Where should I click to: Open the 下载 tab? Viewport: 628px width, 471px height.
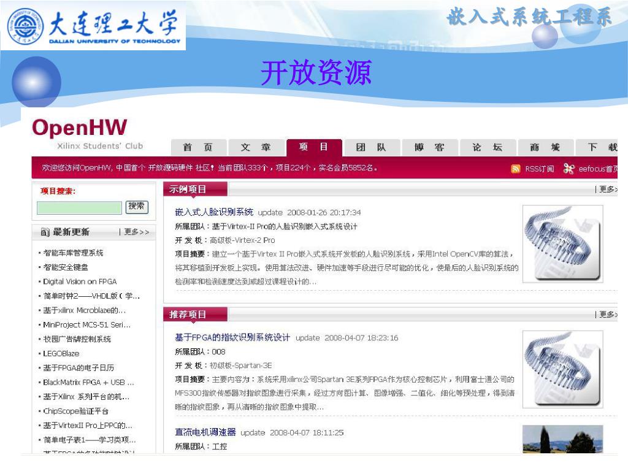597,147
